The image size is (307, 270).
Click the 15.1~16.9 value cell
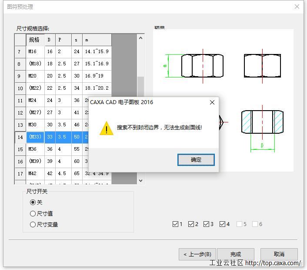(x=97, y=64)
